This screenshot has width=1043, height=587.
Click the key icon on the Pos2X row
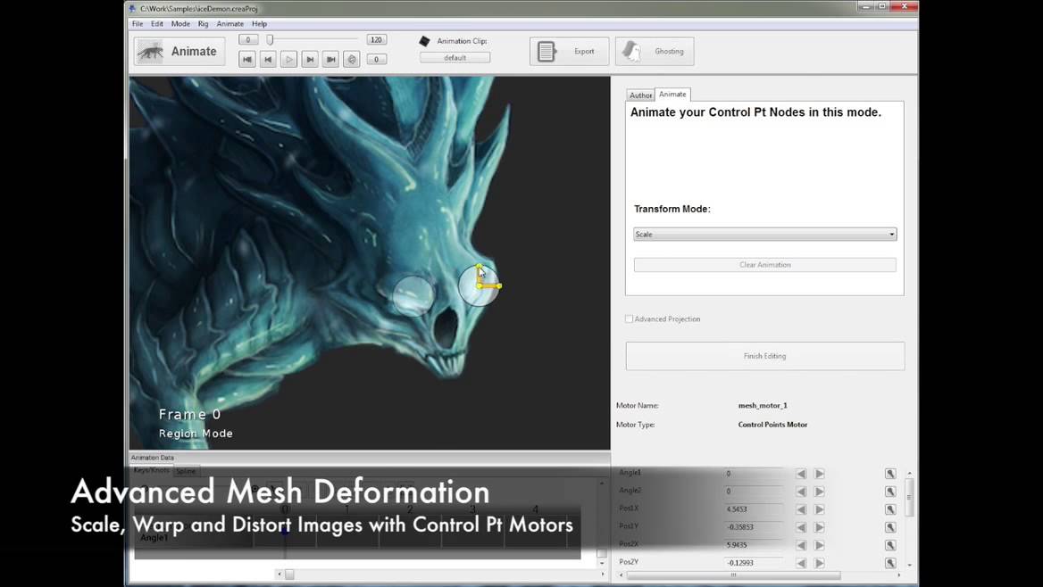coord(890,545)
